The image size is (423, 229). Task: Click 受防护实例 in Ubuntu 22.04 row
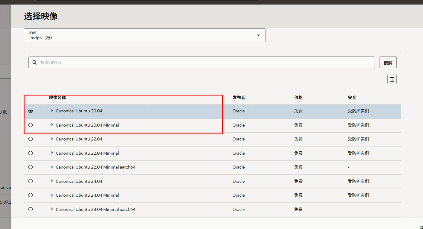(358, 139)
